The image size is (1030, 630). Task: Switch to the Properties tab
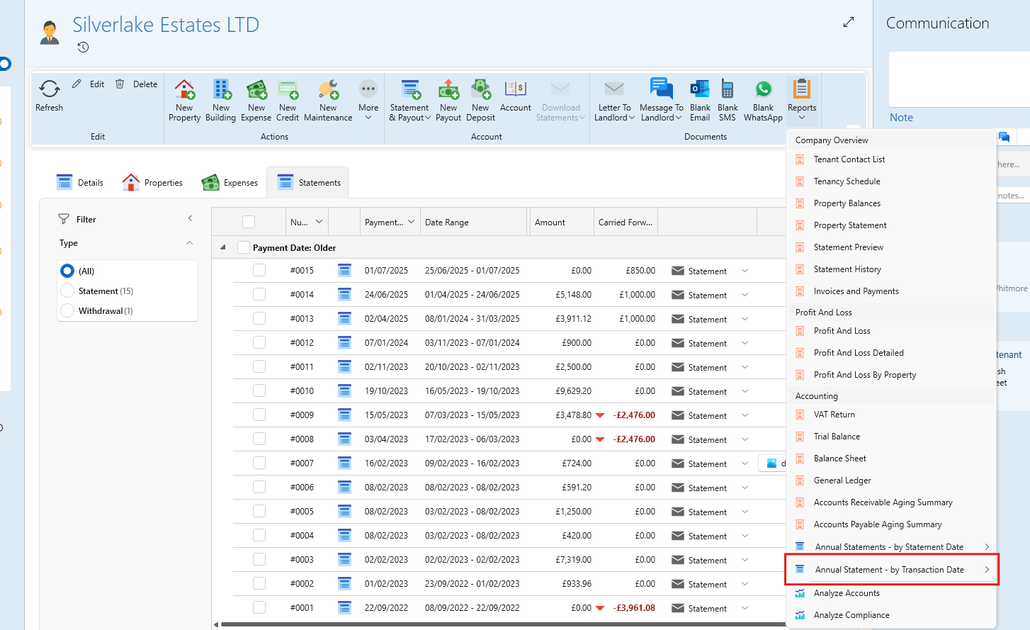pos(153,183)
